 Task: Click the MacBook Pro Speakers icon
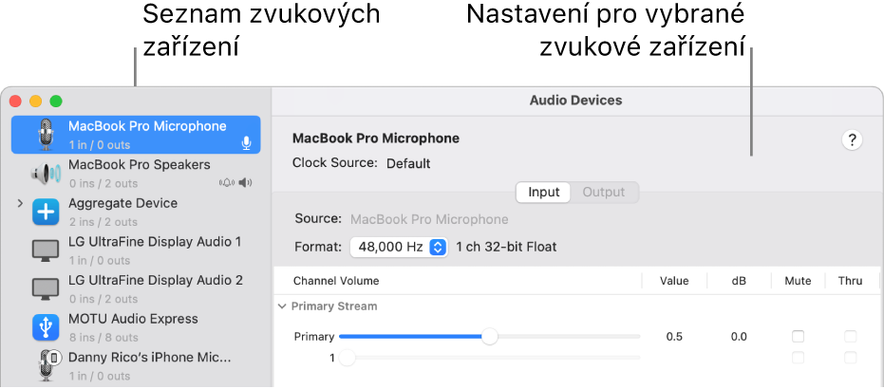46,174
